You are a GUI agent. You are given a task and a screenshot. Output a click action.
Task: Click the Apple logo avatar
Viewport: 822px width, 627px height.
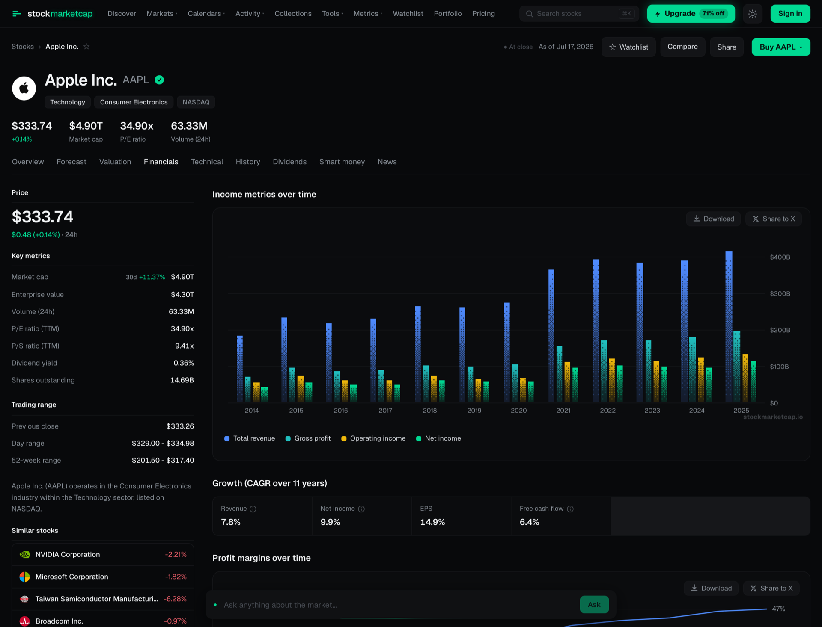tap(24, 88)
